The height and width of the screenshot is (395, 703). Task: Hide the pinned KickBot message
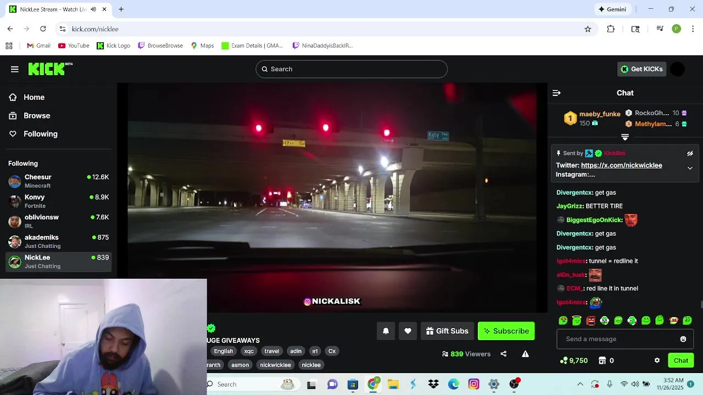pyautogui.click(x=690, y=154)
